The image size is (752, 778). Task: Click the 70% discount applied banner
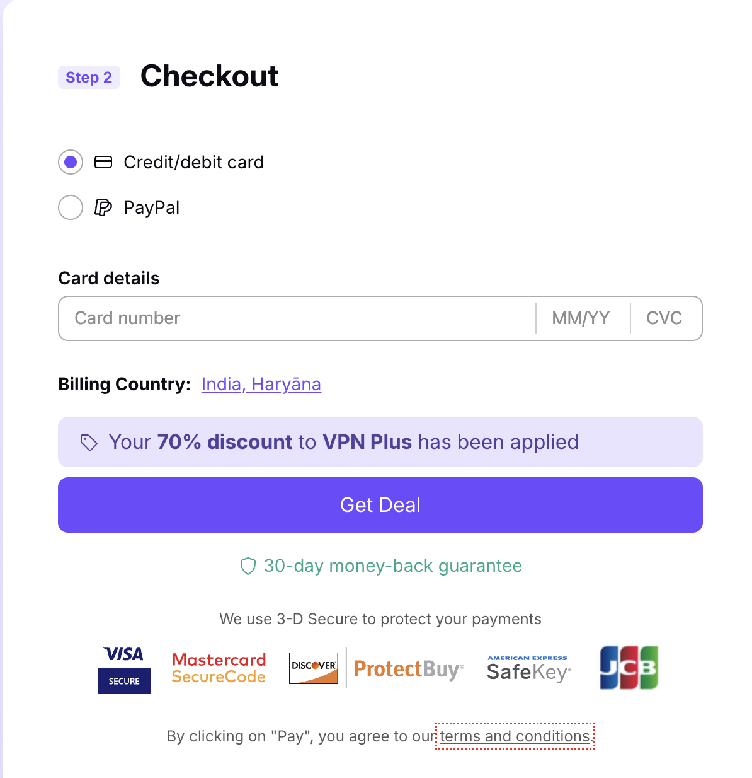click(x=380, y=442)
